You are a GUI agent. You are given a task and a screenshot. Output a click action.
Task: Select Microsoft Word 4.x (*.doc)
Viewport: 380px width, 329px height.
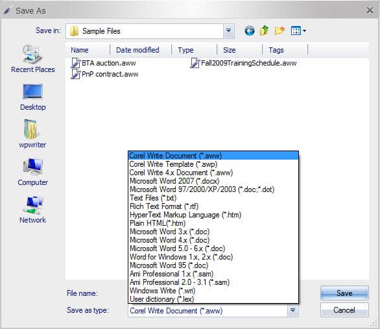coord(213,240)
